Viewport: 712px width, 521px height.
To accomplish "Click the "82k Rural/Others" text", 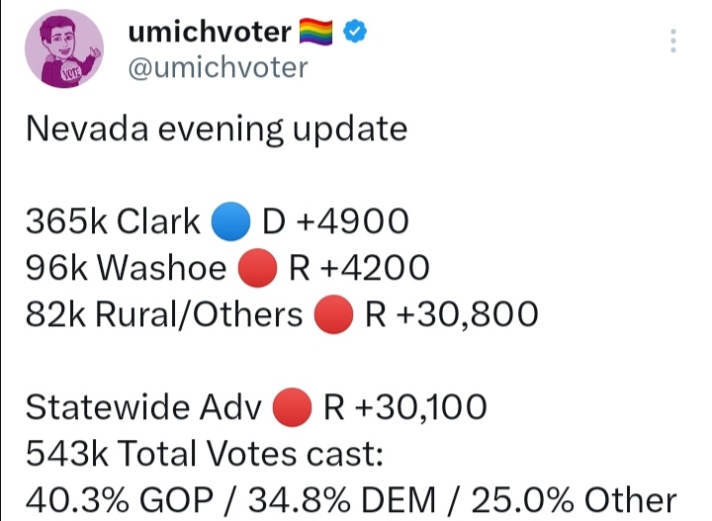I will click(x=164, y=314).
